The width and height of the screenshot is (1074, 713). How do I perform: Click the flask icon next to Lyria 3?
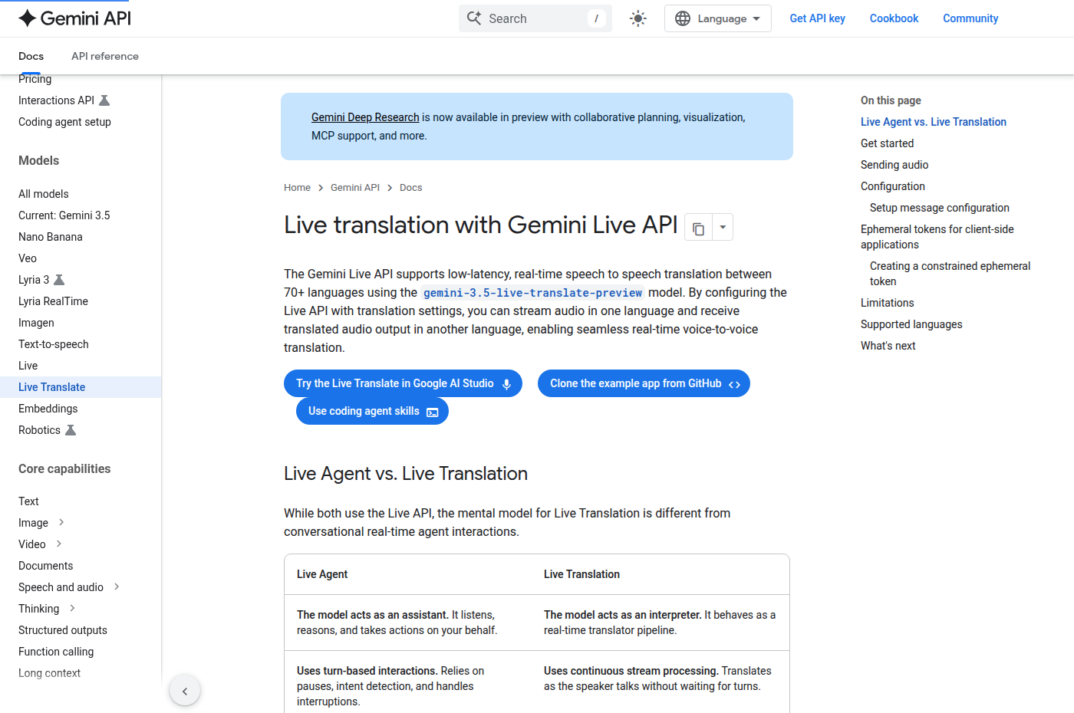[59, 280]
